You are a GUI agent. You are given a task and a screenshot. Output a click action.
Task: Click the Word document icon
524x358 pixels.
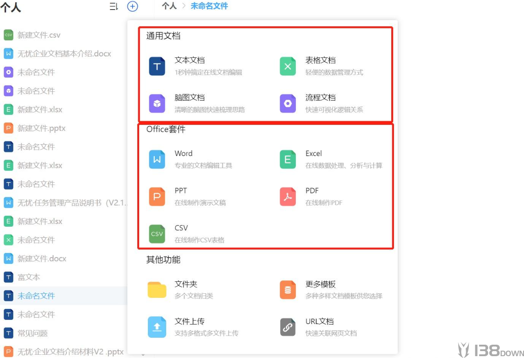pyautogui.click(x=157, y=159)
